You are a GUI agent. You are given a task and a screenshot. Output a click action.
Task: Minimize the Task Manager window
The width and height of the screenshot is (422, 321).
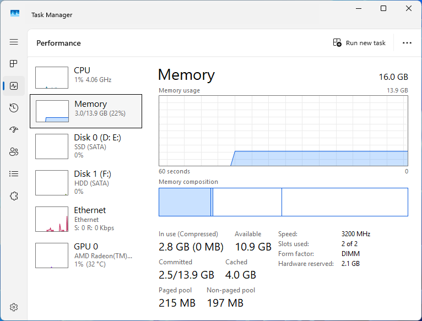point(359,8)
